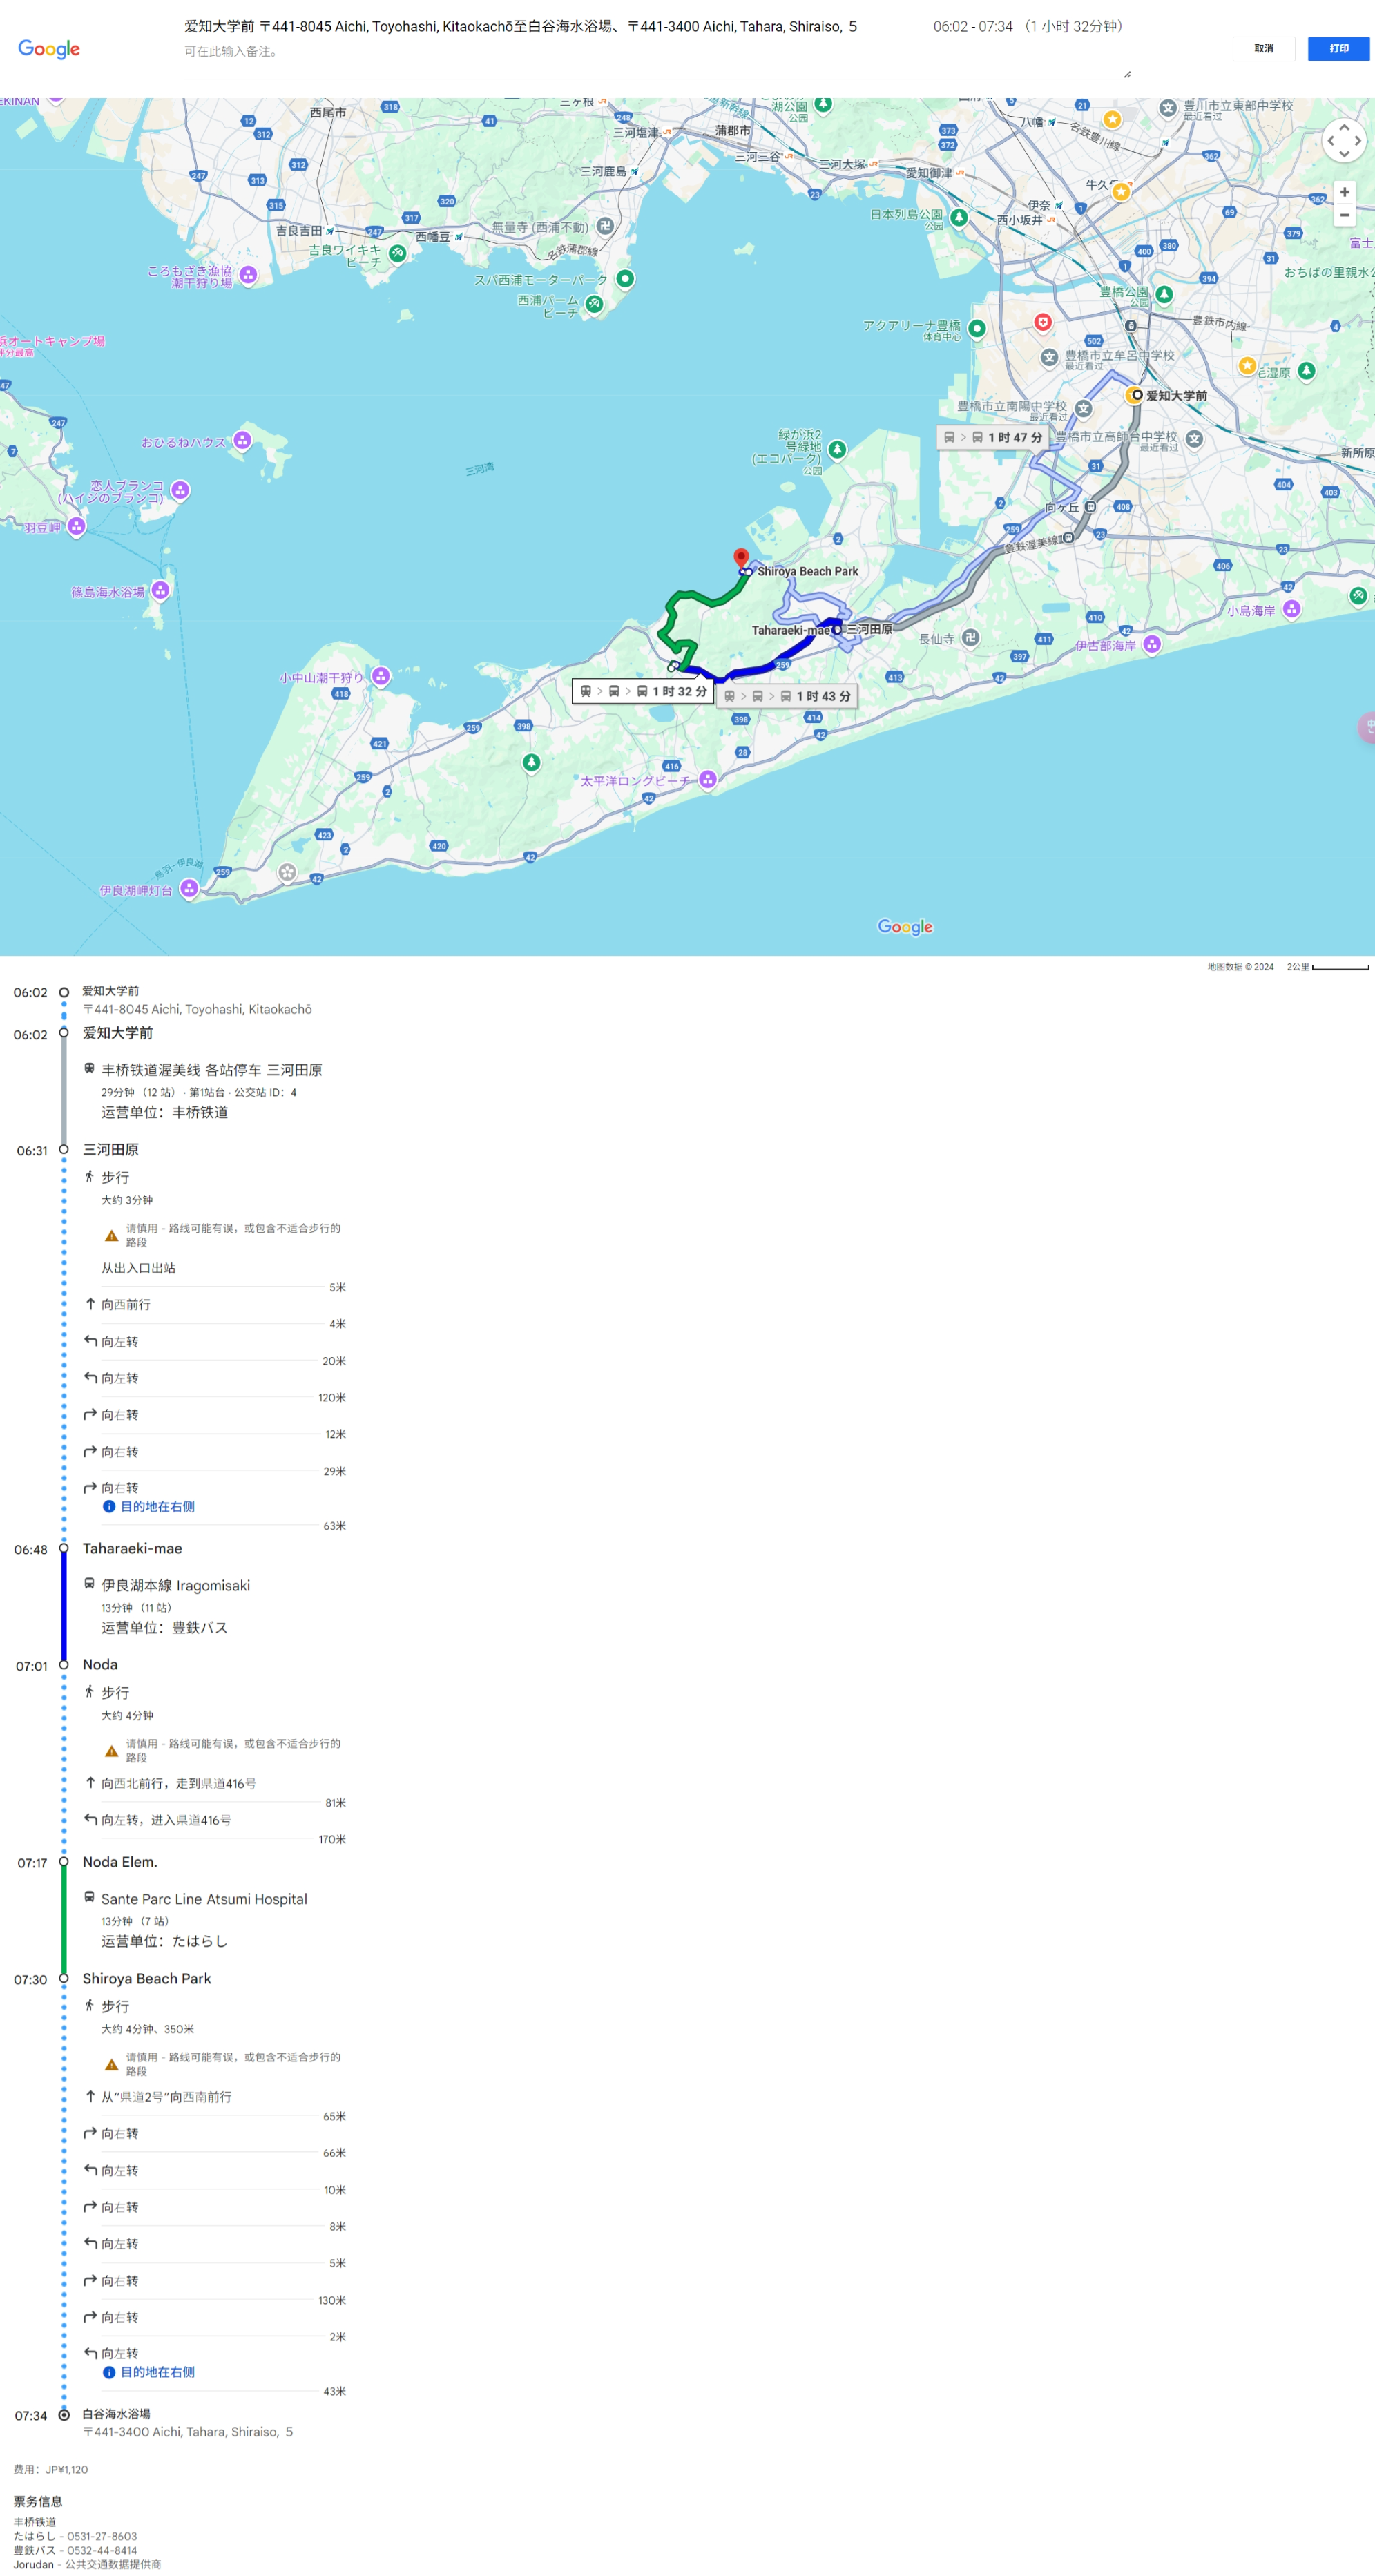
Task: Click the 小島海岸 purple marker
Action: tap(1292, 608)
